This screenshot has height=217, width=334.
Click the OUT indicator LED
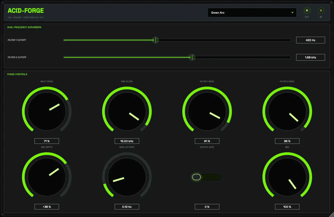click(x=307, y=11)
